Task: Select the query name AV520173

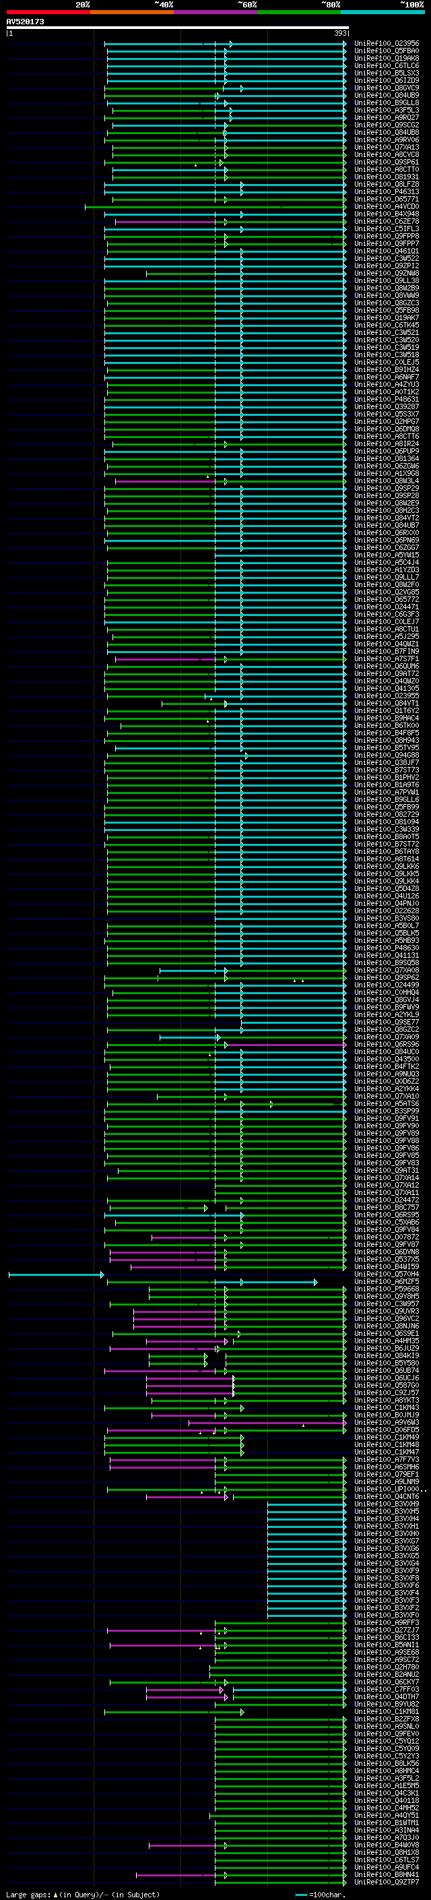Action: click(25, 22)
